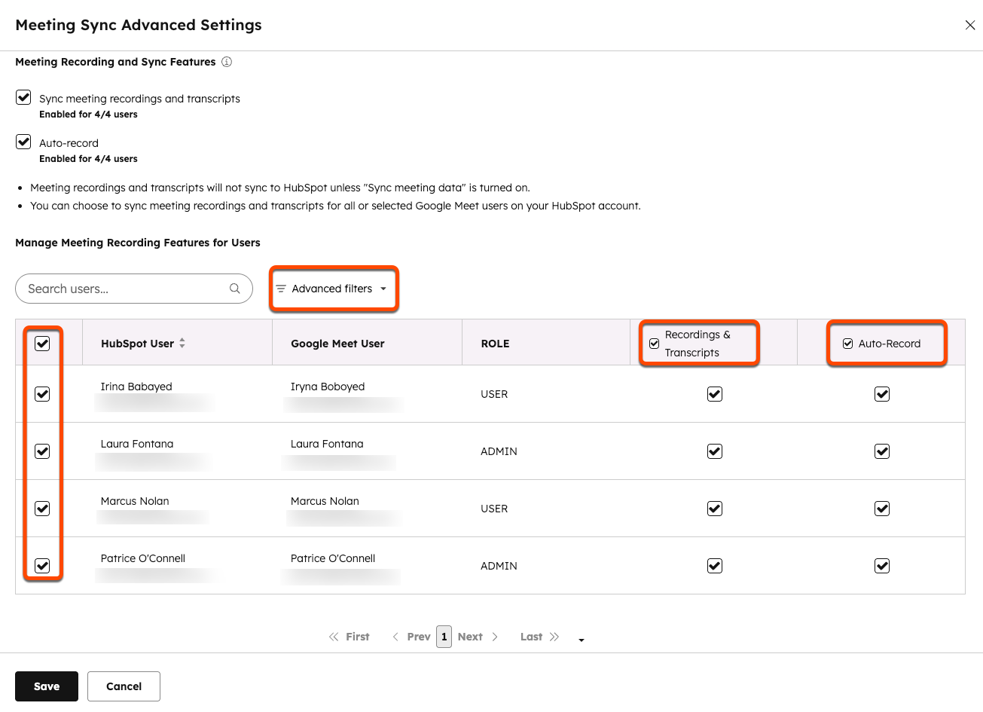Open the Advanced filters dropdown

click(x=332, y=289)
